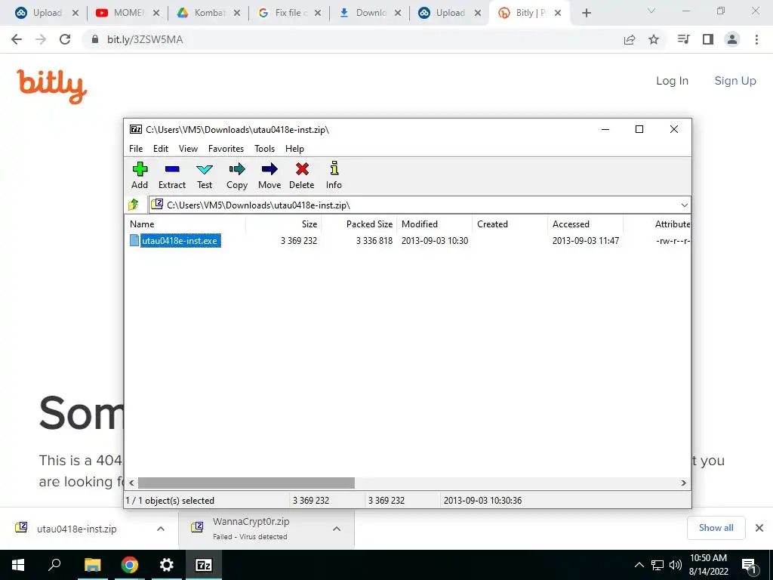Image resolution: width=773 pixels, height=580 pixels.
Task: Open the notification center icon
Action: 750,565
